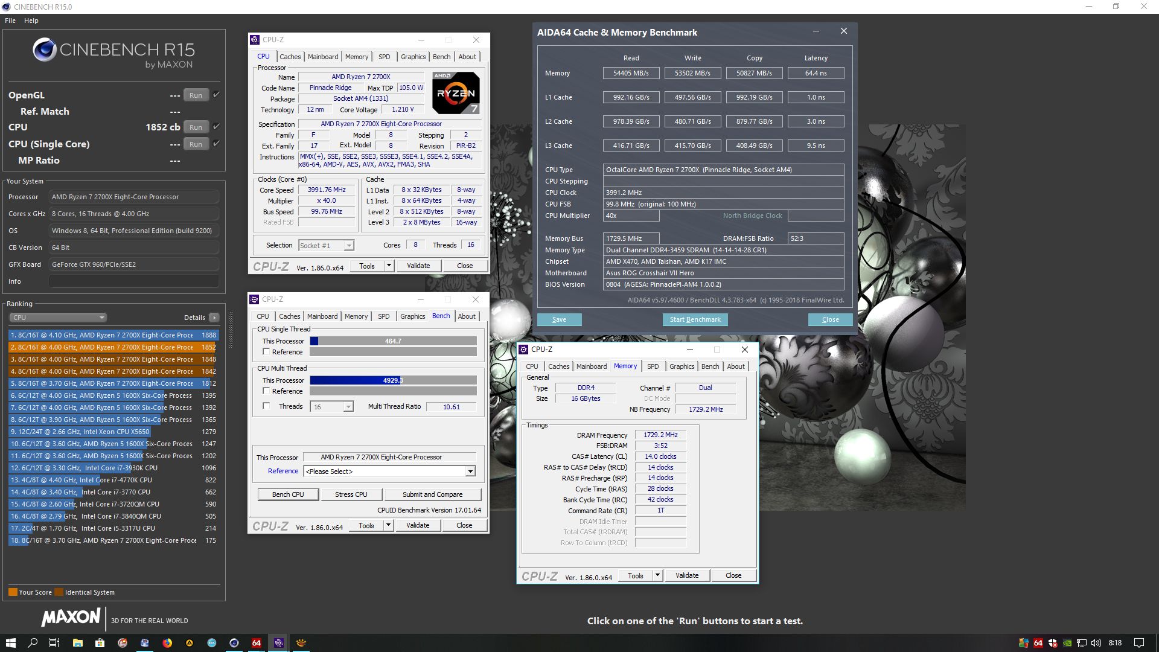Open Tools dropdown arrow in CPU-Z Bench window
This screenshot has height=652, width=1159.
click(x=388, y=525)
